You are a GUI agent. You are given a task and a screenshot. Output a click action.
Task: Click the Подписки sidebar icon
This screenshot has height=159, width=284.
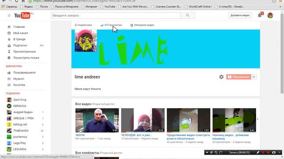coord(9,45)
